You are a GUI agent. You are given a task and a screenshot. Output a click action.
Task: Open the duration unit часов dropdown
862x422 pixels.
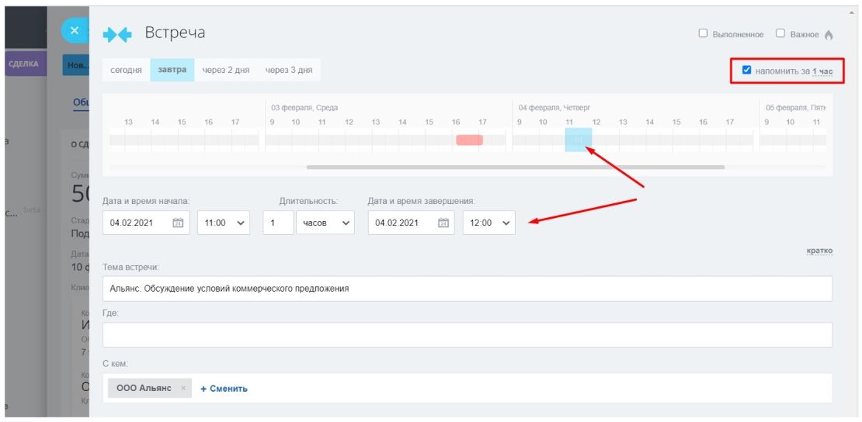point(325,223)
